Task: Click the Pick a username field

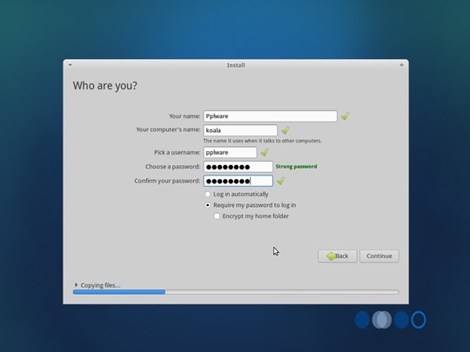Action: 230,152
